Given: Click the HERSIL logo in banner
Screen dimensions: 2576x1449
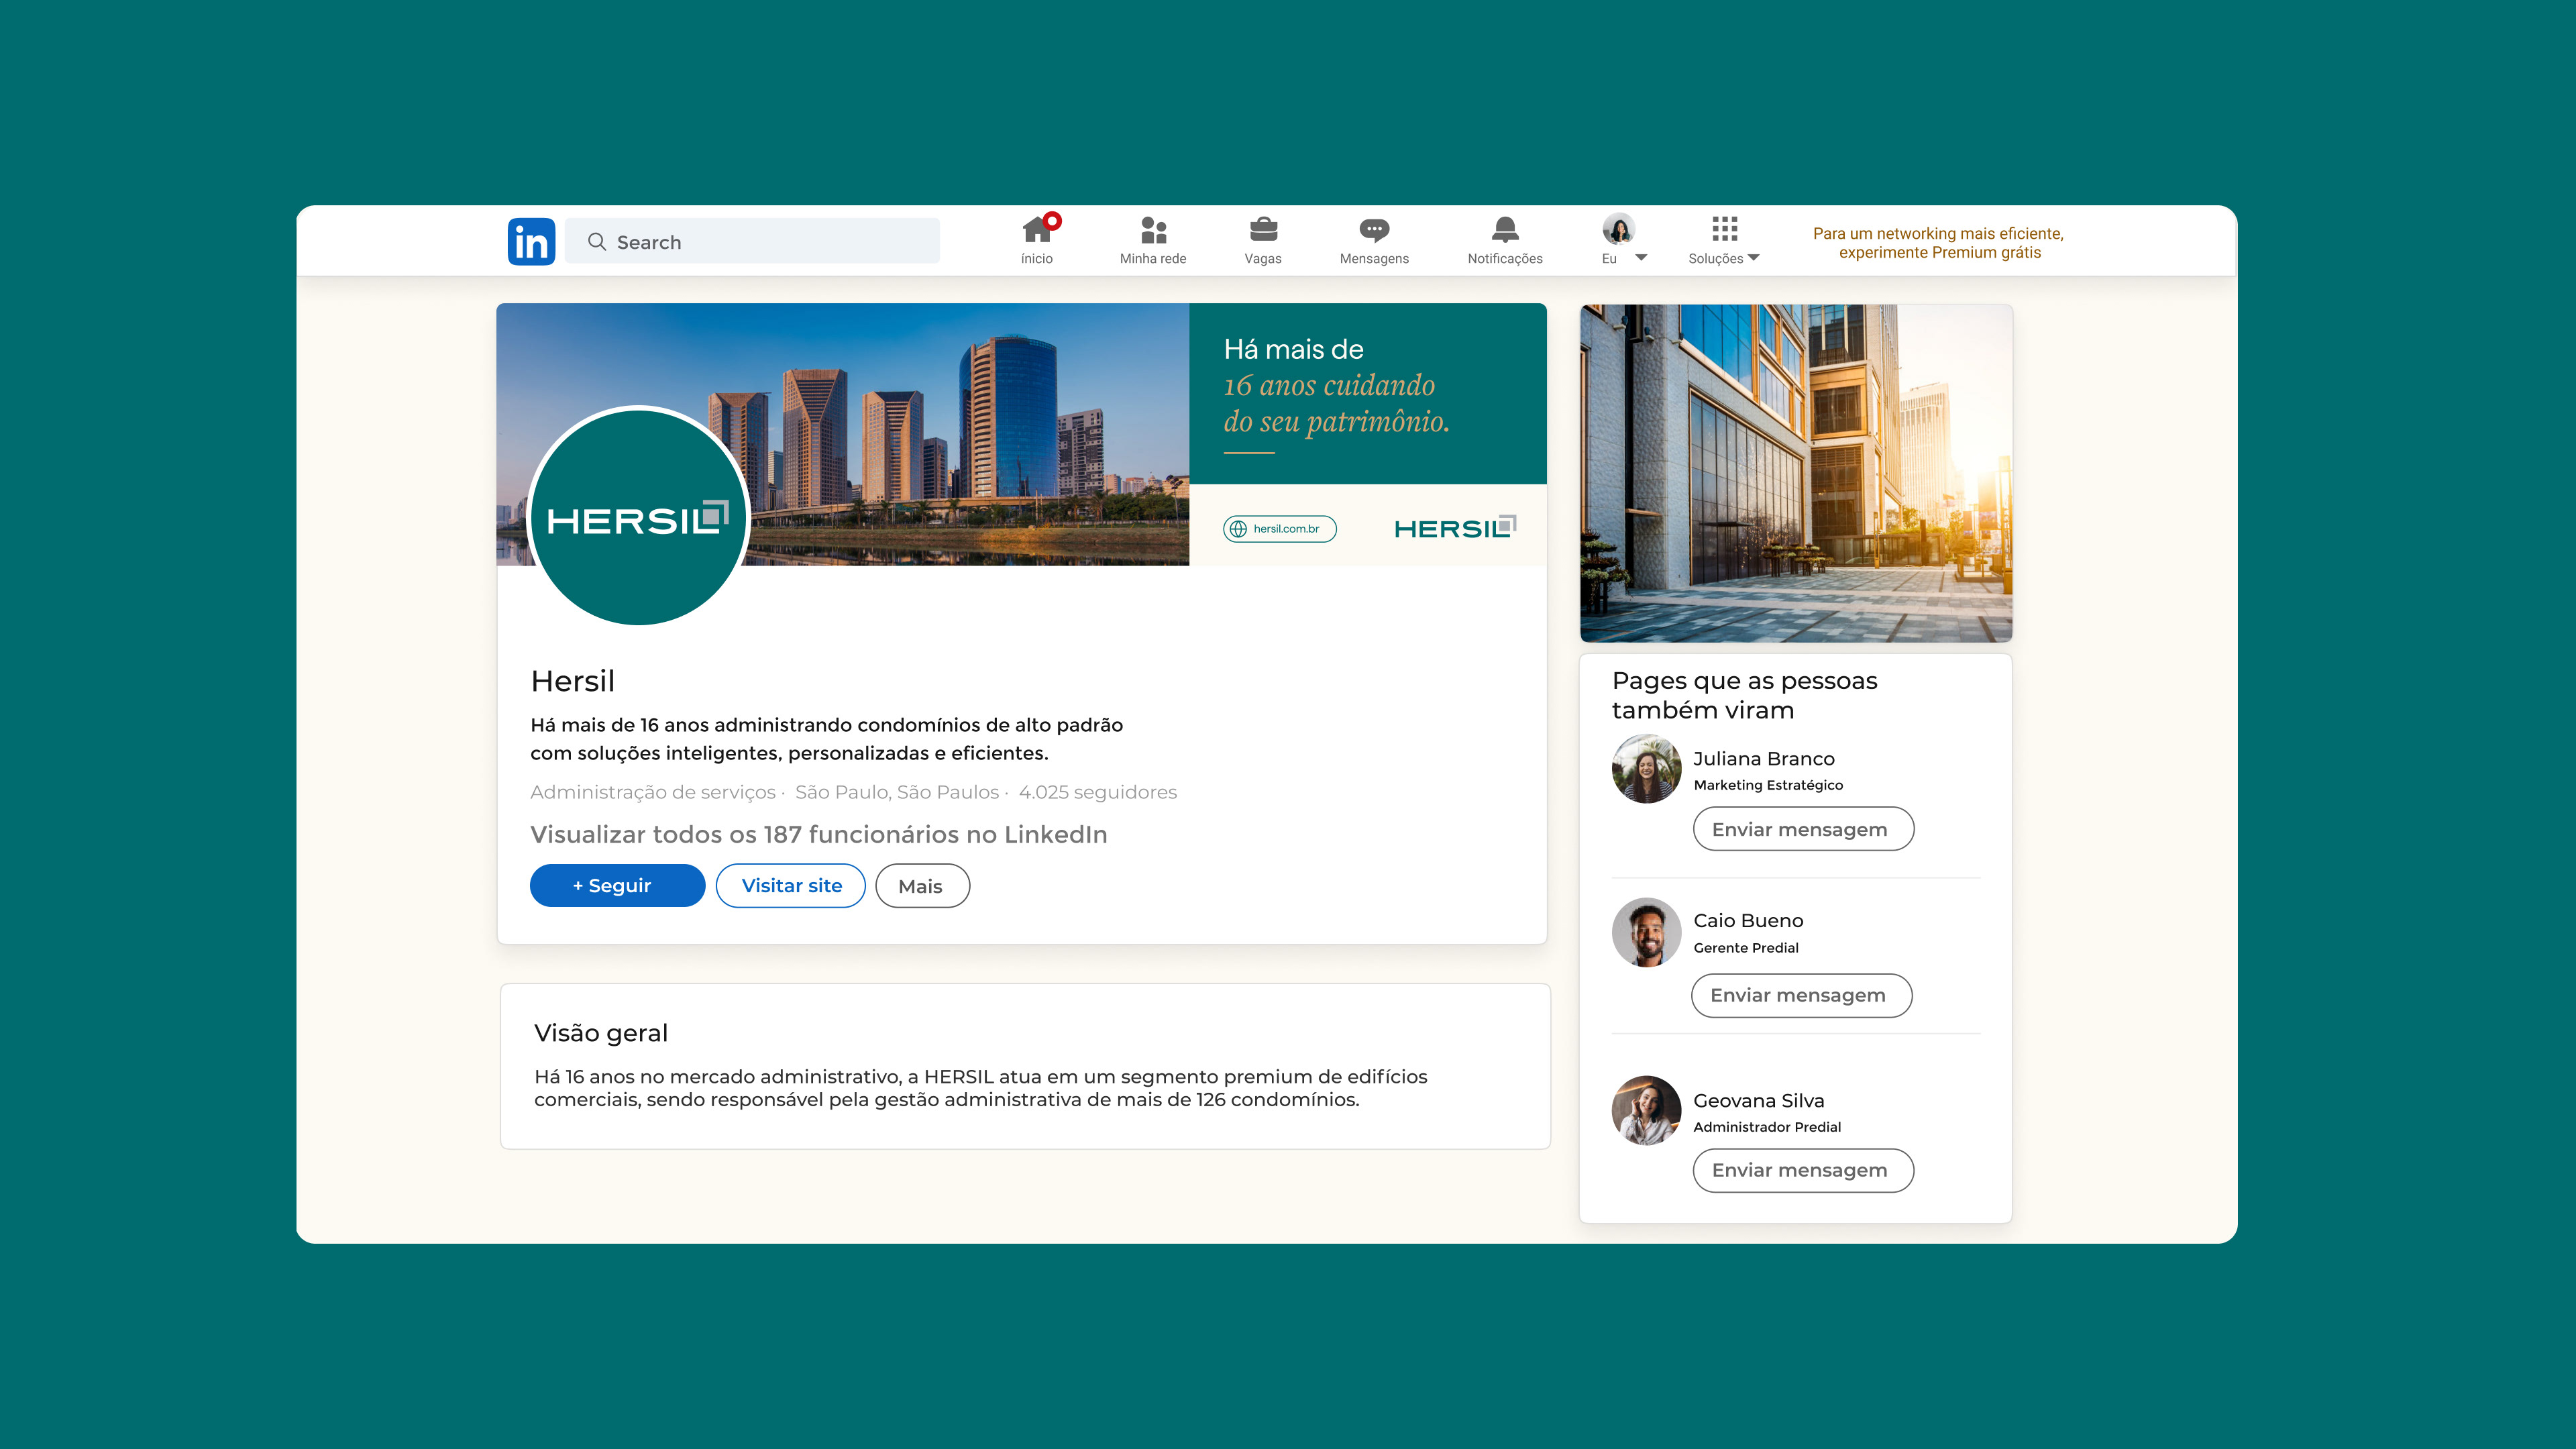Looking at the screenshot, I should tap(1455, 528).
